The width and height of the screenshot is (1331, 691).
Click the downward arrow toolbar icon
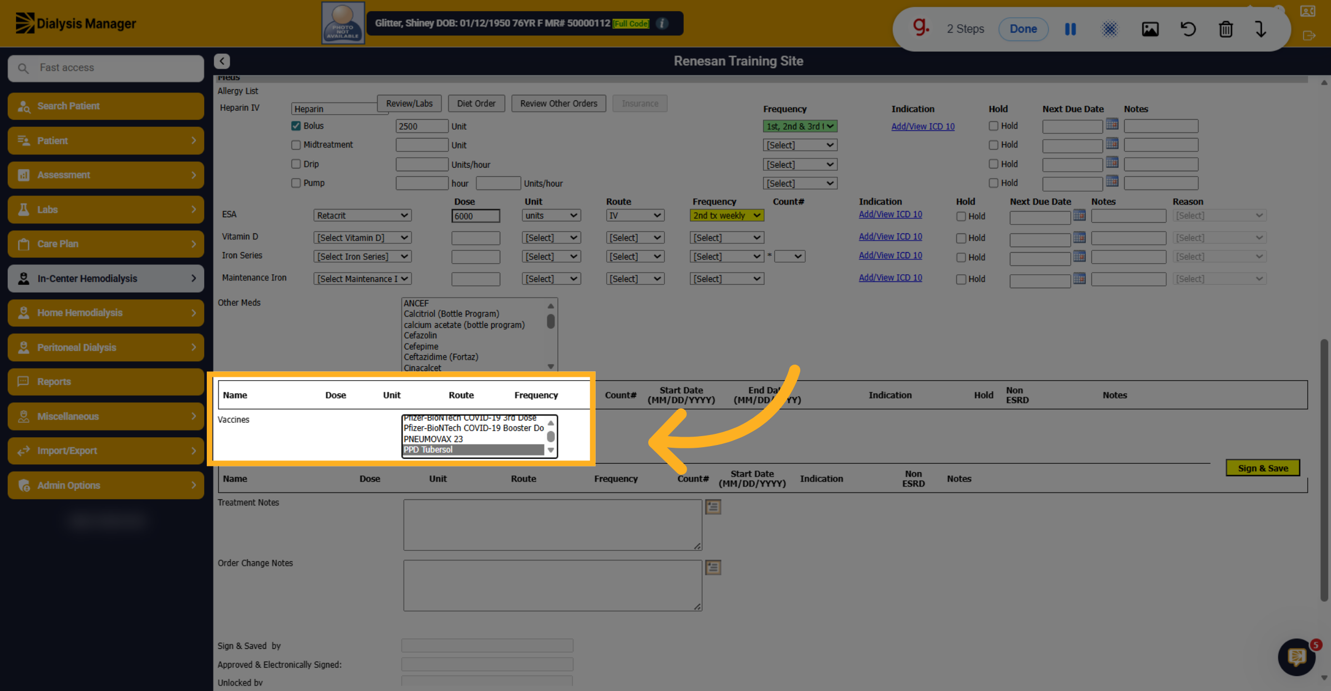pyautogui.click(x=1261, y=29)
